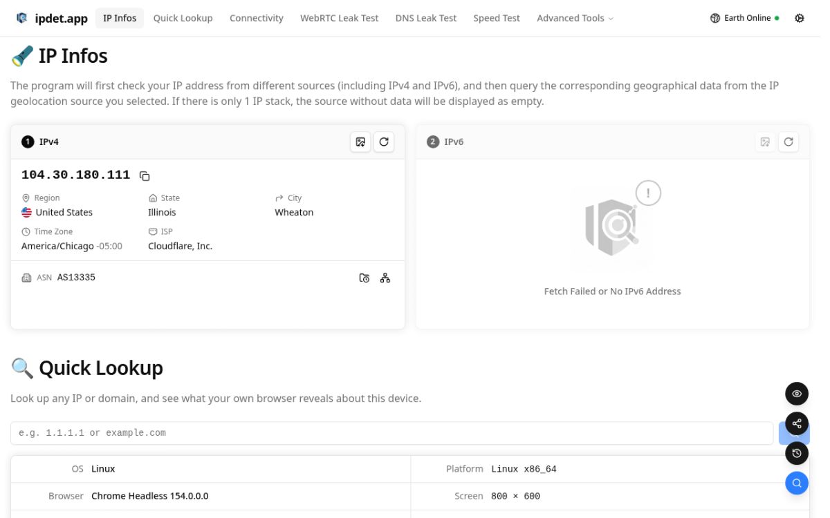Navigate to Speed Test
830x518 pixels.
pos(497,18)
